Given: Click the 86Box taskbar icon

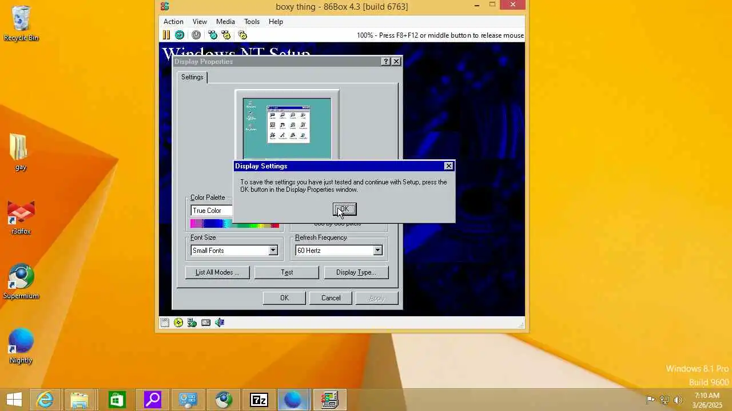Looking at the screenshot, I should (329, 400).
